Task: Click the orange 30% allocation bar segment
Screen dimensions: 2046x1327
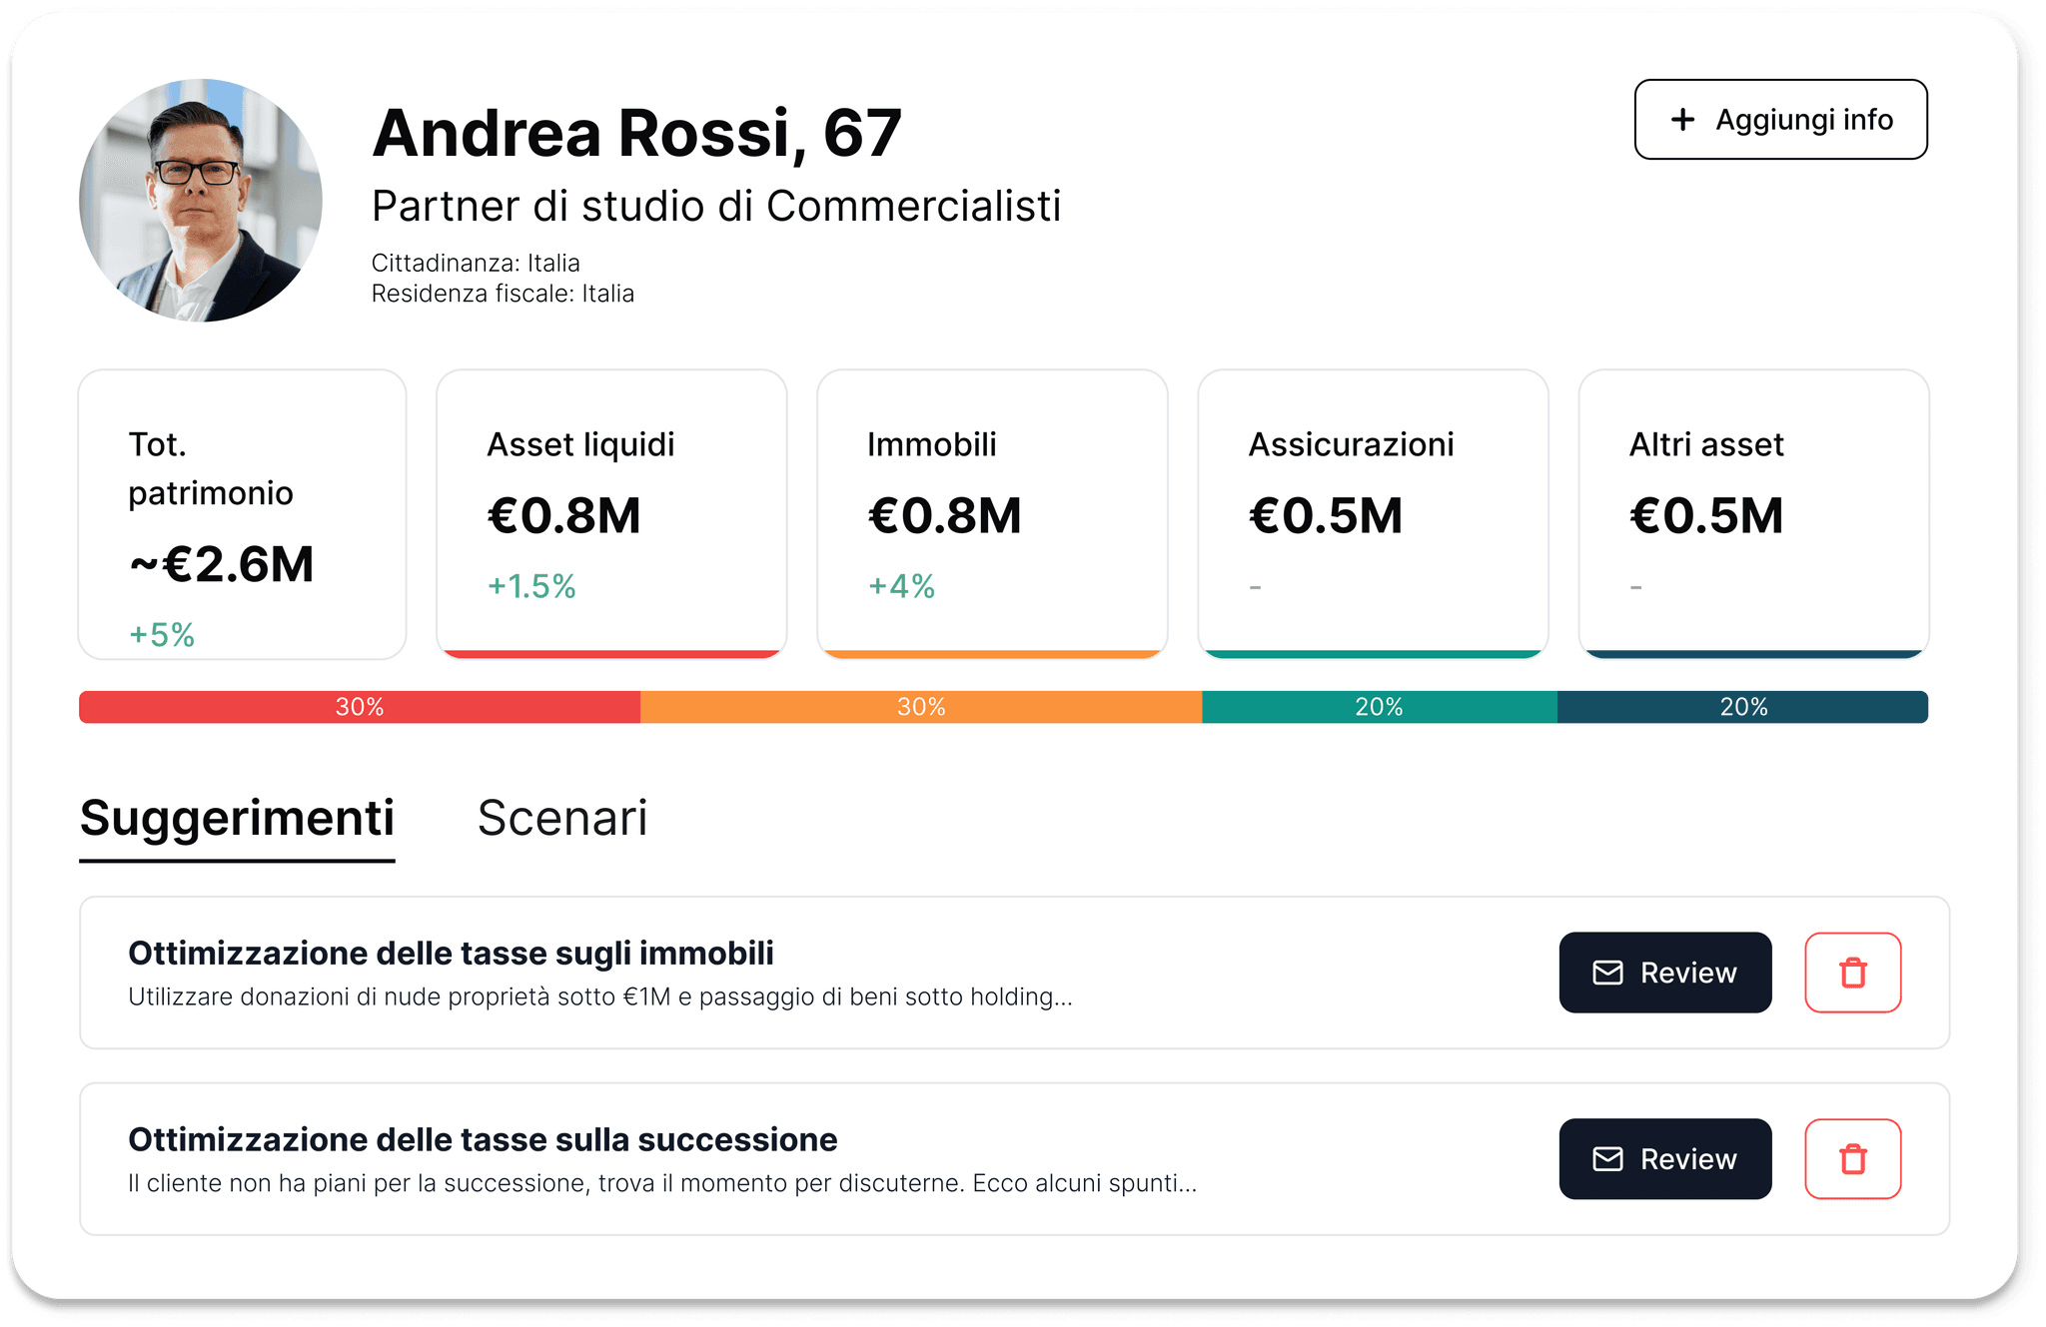Action: click(920, 707)
